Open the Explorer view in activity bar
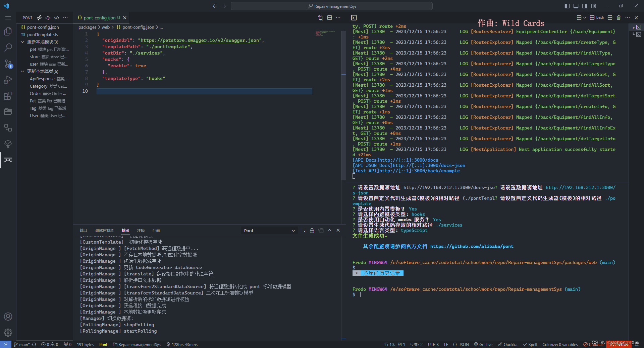The height and width of the screenshot is (348, 644). (8, 31)
